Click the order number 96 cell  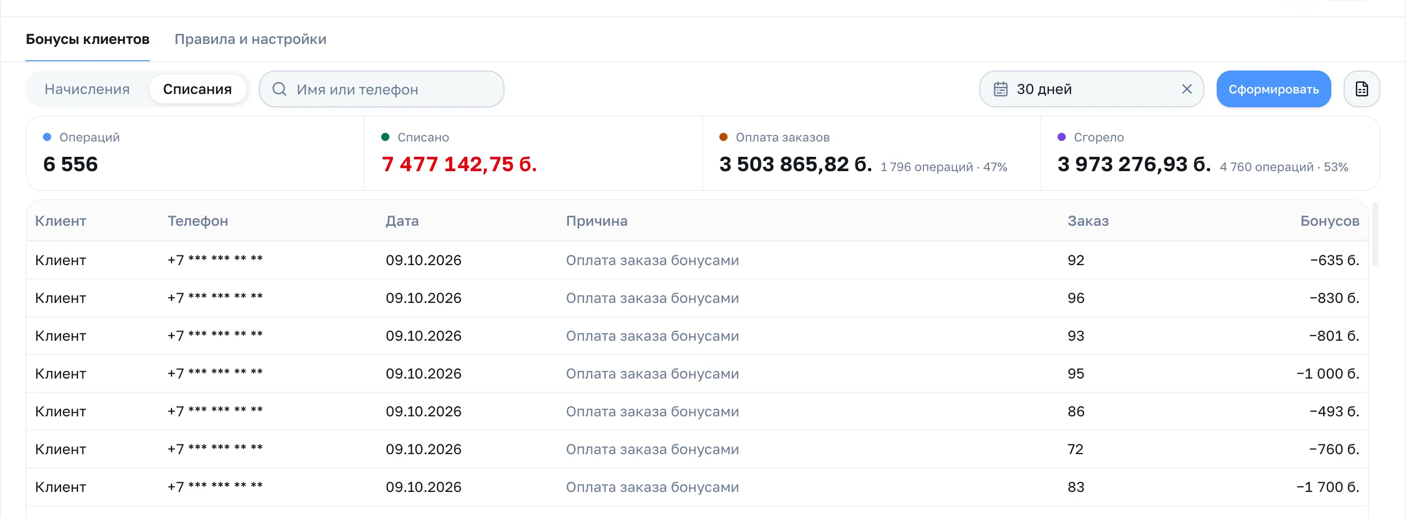click(1076, 298)
